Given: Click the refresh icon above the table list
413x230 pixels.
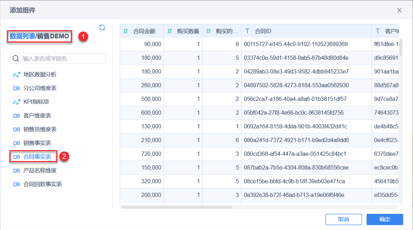Looking at the screenshot, I should pyautogui.click(x=102, y=27).
